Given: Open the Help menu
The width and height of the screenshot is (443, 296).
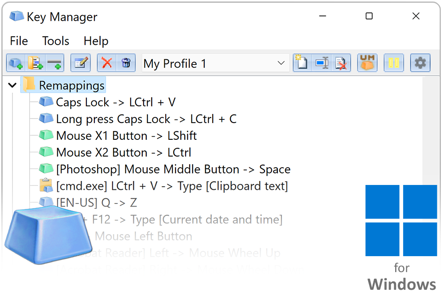Looking at the screenshot, I should pos(96,41).
